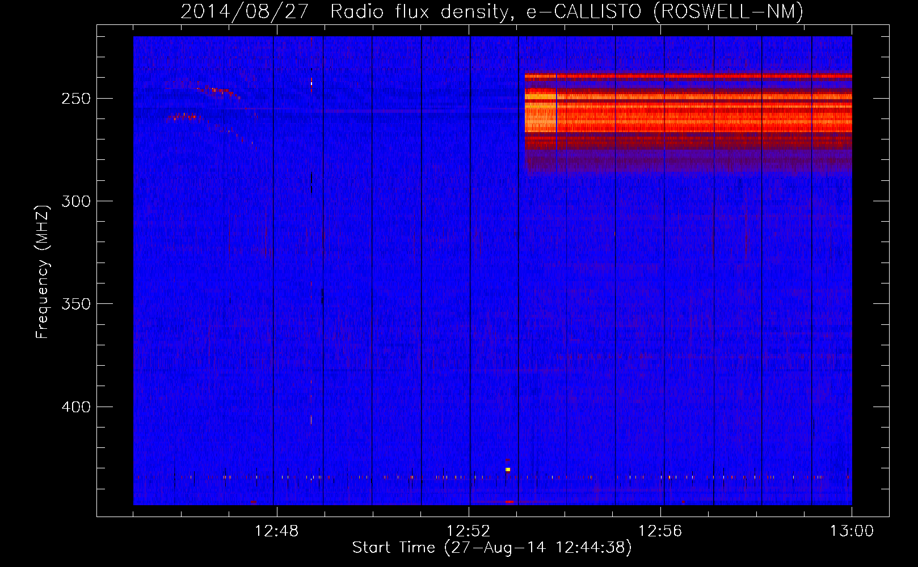
Task: Click the 250 frequency tick label
Action: point(76,99)
